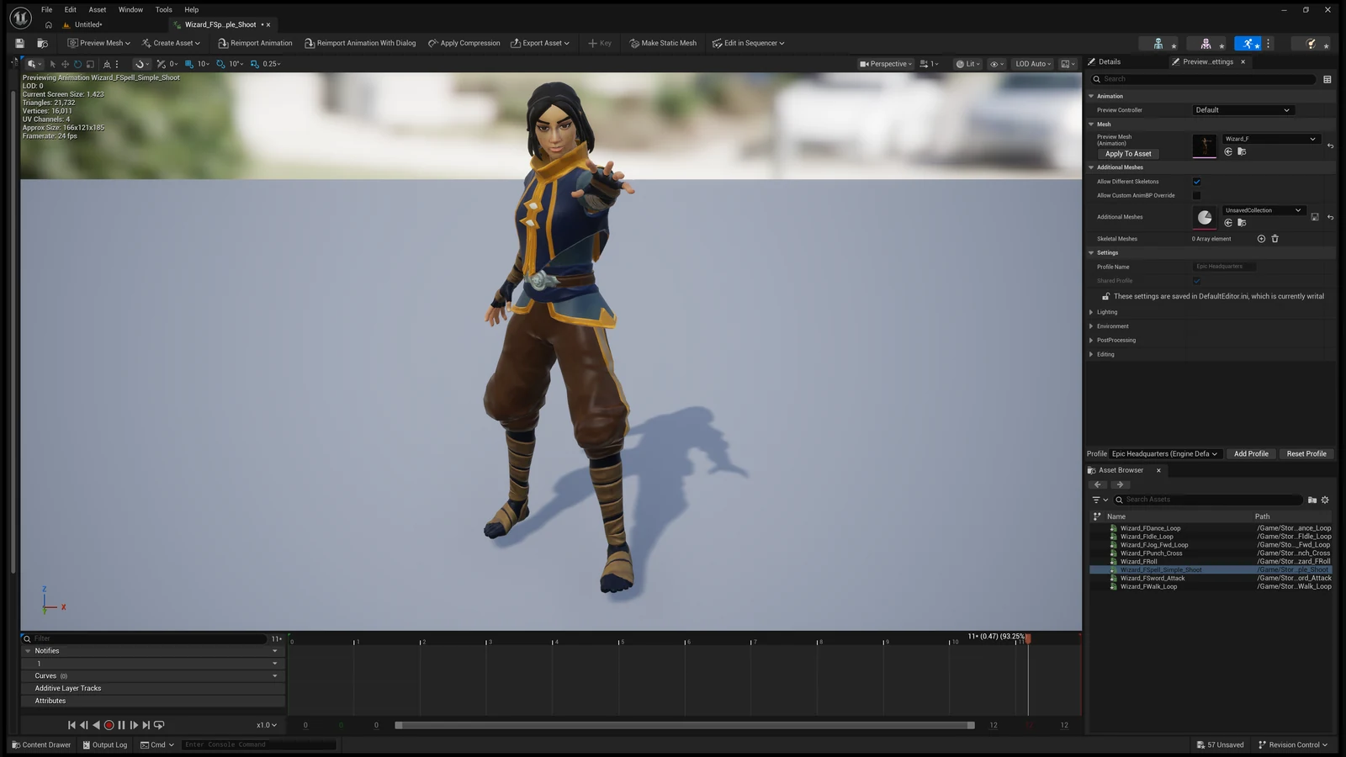Activate the Translate gizmo tool

click(x=65, y=64)
